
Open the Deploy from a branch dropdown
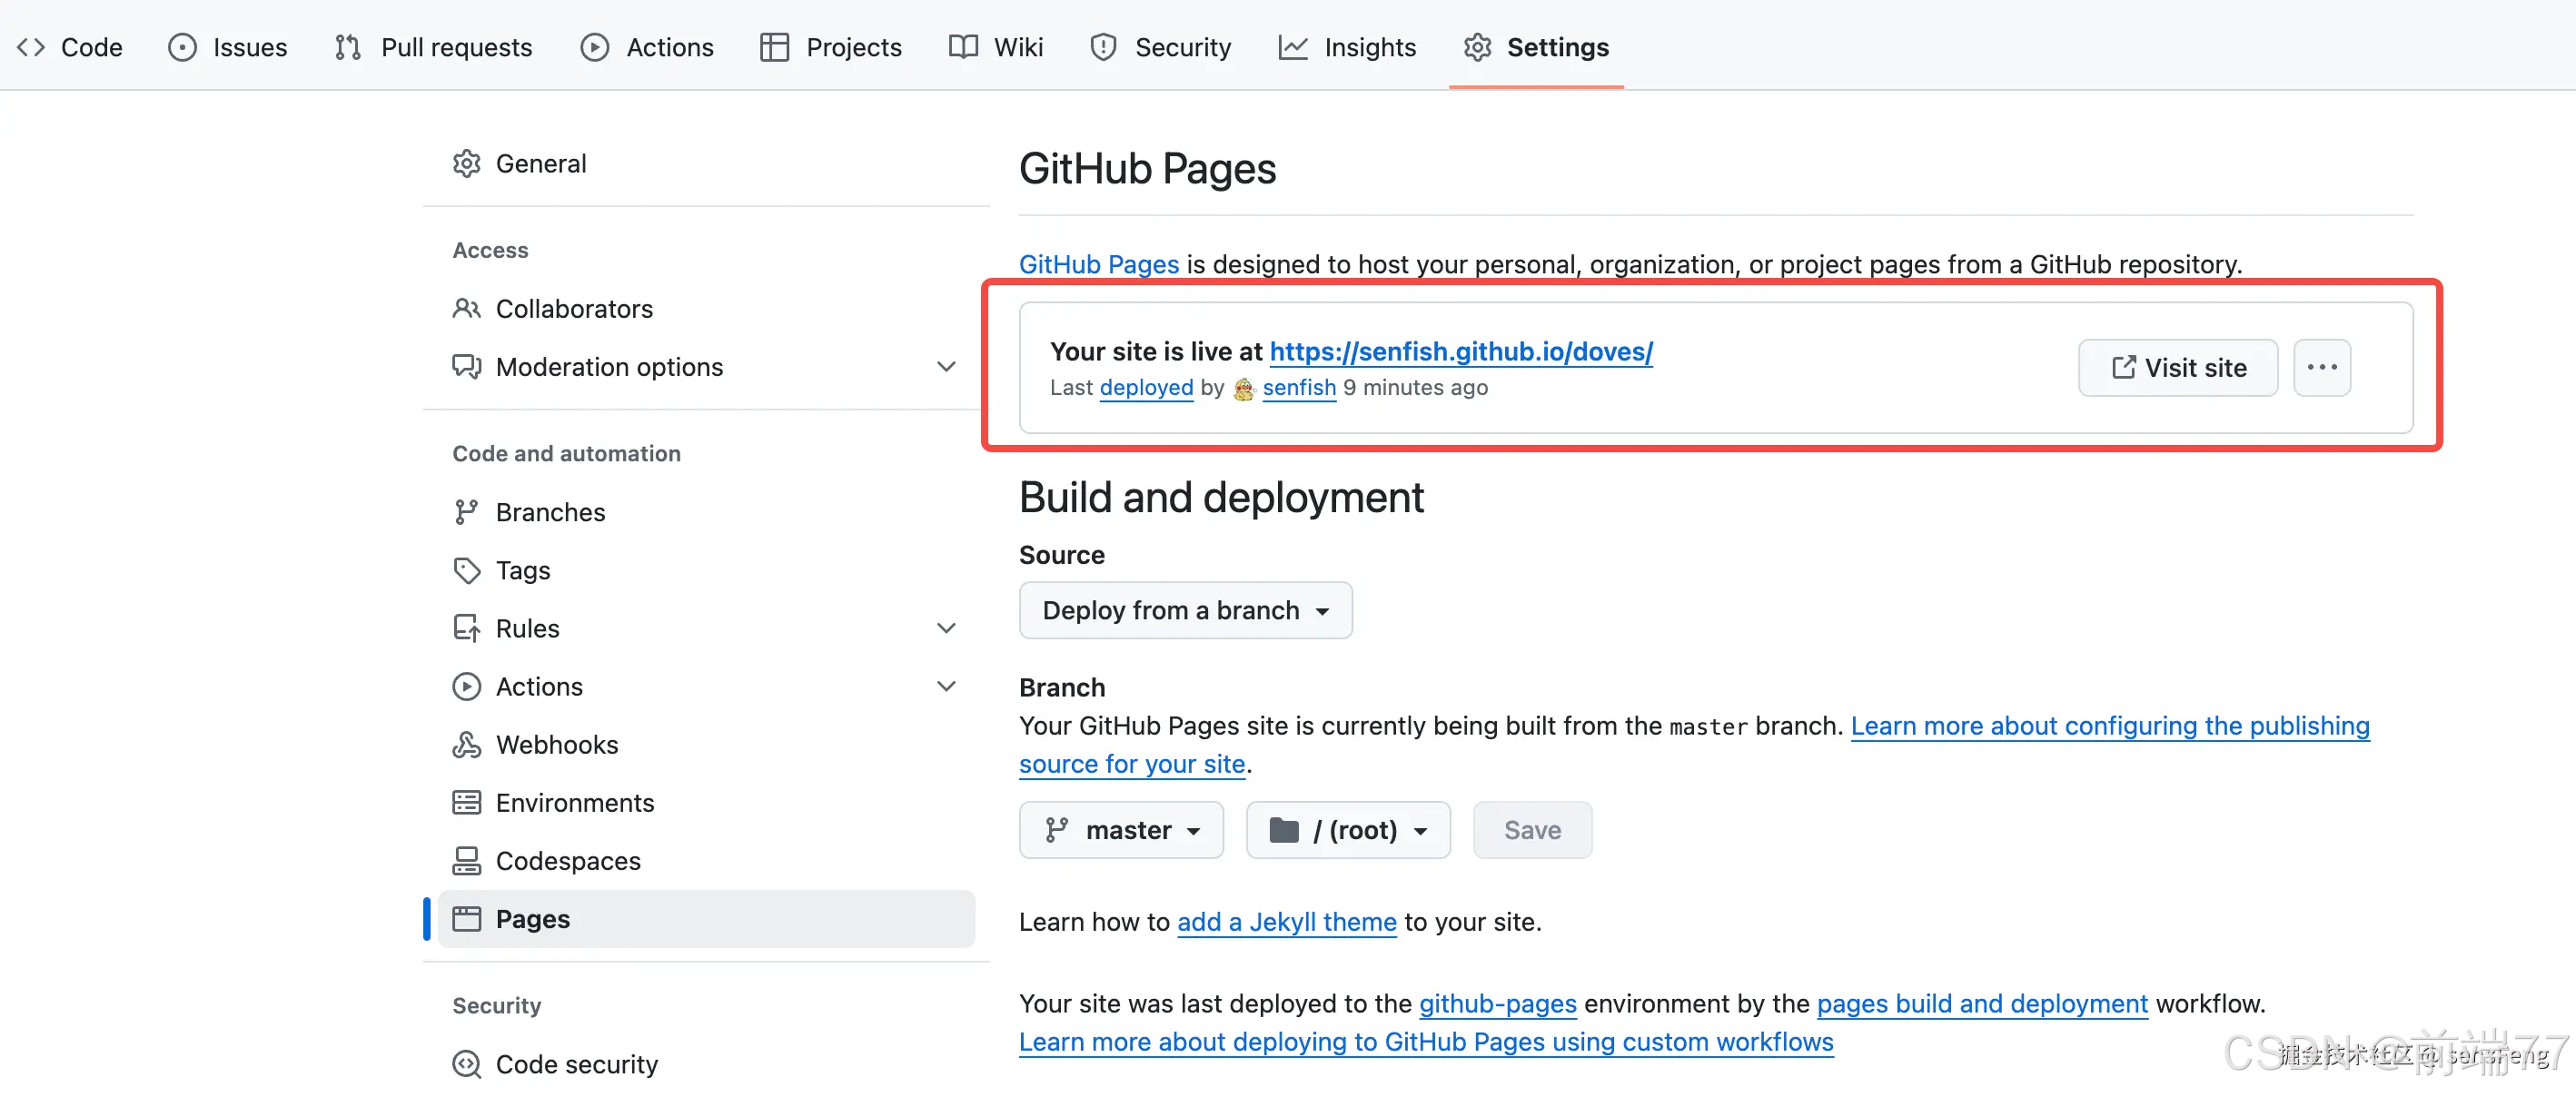point(1186,610)
